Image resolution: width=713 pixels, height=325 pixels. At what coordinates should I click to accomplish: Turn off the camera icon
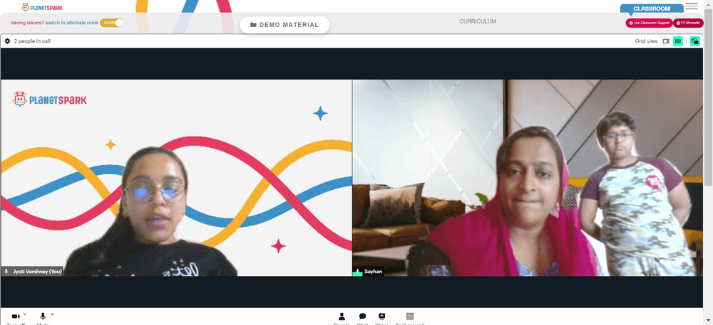tap(16, 316)
